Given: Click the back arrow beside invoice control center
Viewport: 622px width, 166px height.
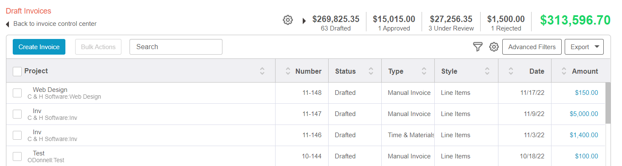Looking at the screenshot, I should coord(8,24).
